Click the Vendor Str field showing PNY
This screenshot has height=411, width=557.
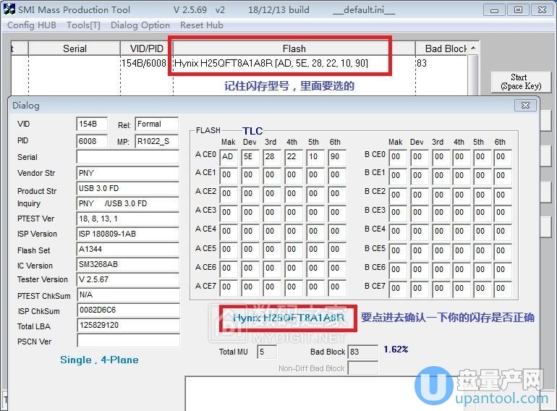[x=127, y=174]
